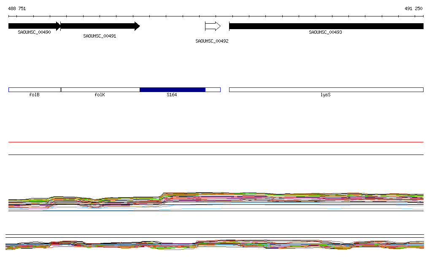Click the SAOUHSC_00493 label text

(x=325, y=32)
